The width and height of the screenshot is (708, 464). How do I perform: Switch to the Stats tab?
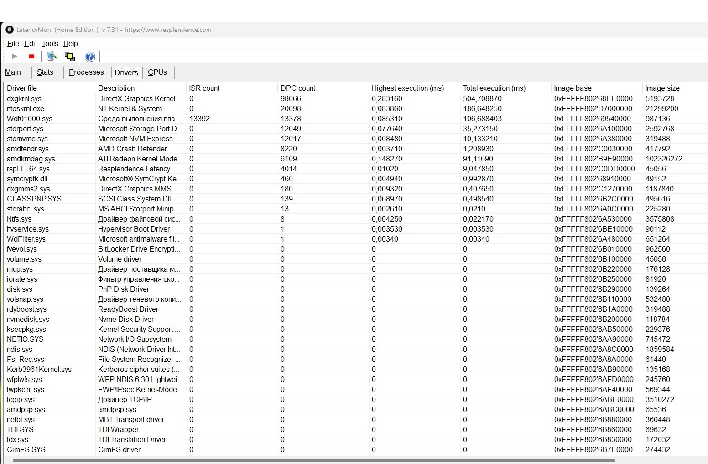coord(45,72)
